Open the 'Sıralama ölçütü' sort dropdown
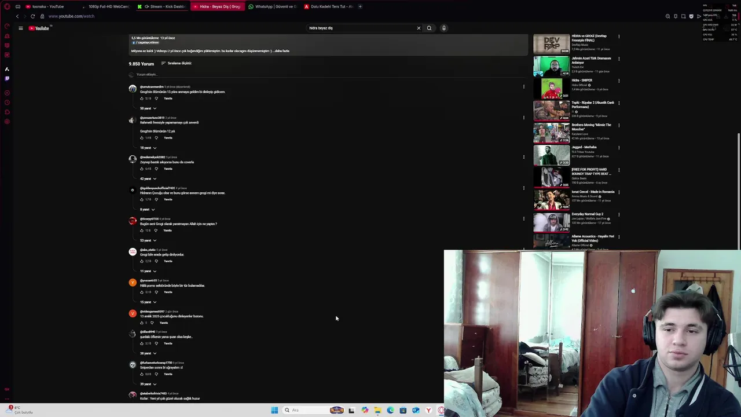 click(177, 63)
